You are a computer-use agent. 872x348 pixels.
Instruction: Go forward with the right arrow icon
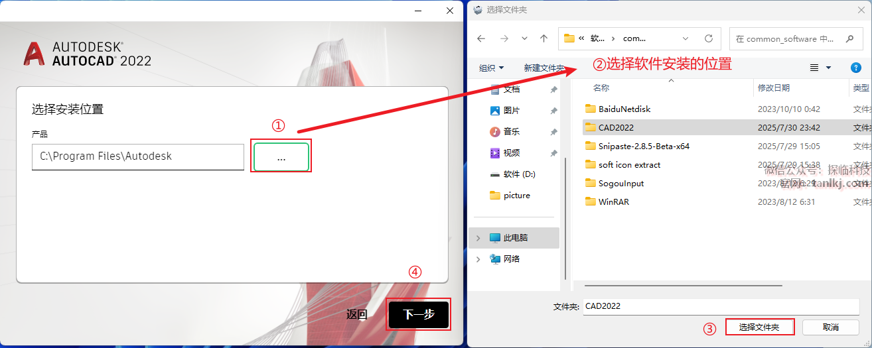pyautogui.click(x=504, y=38)
